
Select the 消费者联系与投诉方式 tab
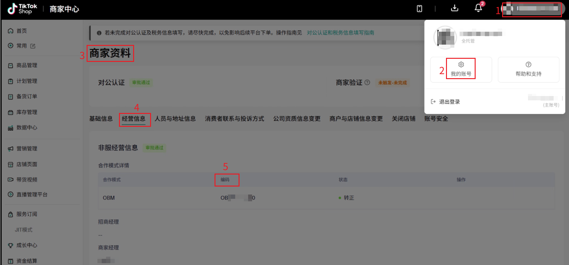click(234, 119)
